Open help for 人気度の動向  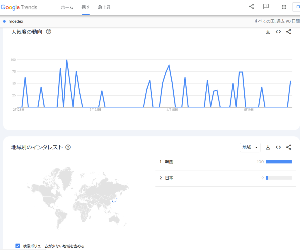point(49,32)
